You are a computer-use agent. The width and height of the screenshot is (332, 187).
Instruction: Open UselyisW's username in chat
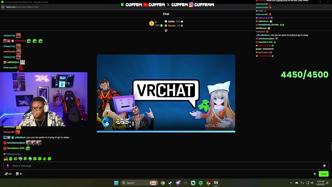[x=9, y=132]
